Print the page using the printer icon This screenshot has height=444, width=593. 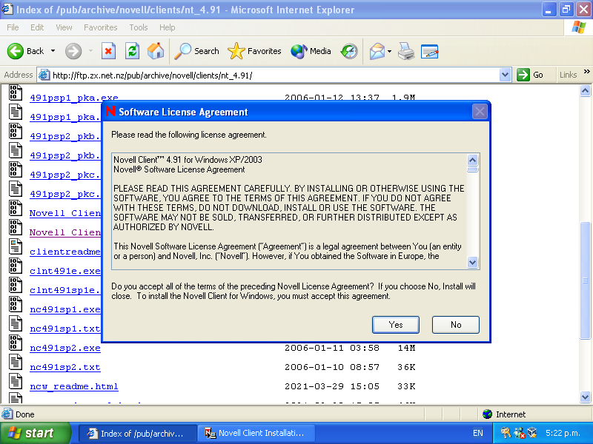pyautogui.click(x=406, y=51)
